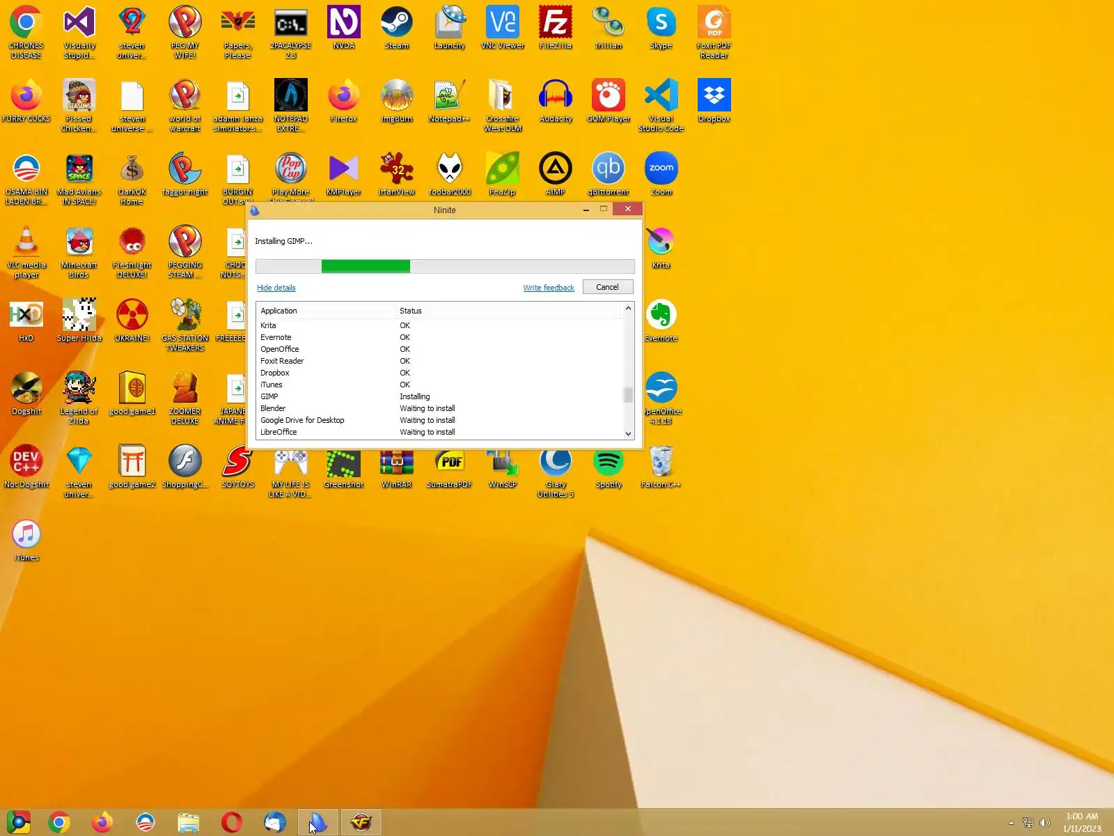Click the HxD desktop icon
The height and width of the screenshot is (836, 1114).
[x=26, y=320]
